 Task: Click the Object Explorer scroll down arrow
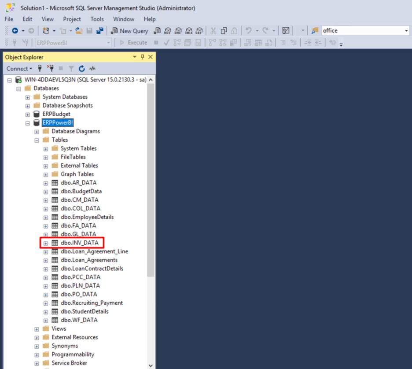pyautogui.click(x=151, y=365)
